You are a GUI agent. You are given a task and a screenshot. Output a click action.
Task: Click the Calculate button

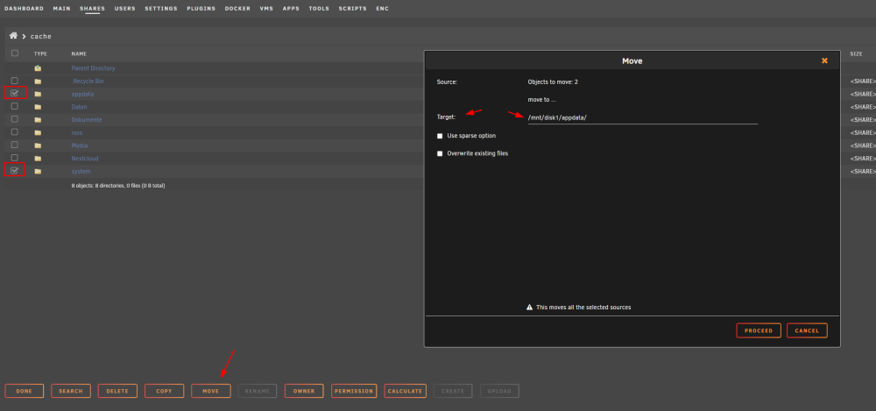[405, 391]
